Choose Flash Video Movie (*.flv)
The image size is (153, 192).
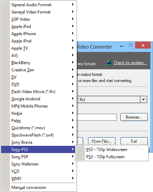[39, 91]
